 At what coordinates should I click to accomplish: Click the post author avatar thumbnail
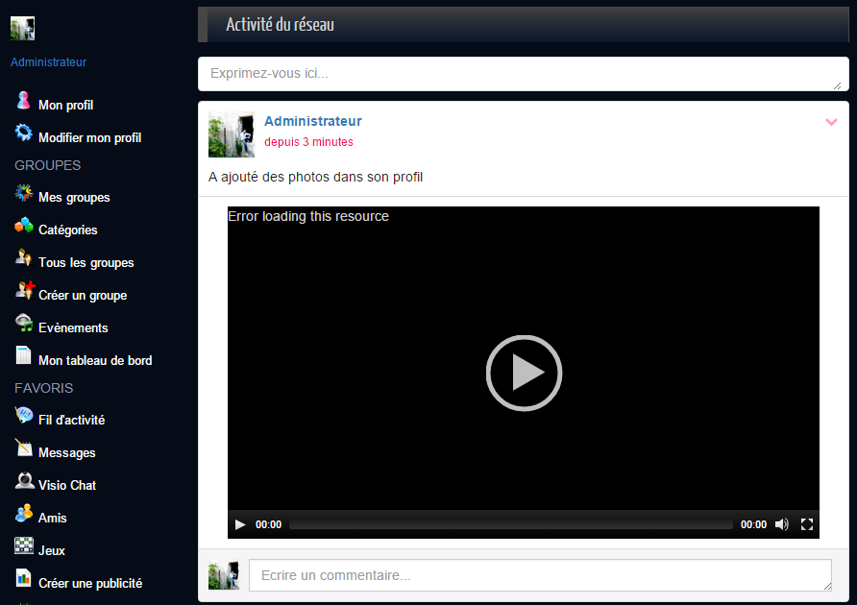(232, 134)
